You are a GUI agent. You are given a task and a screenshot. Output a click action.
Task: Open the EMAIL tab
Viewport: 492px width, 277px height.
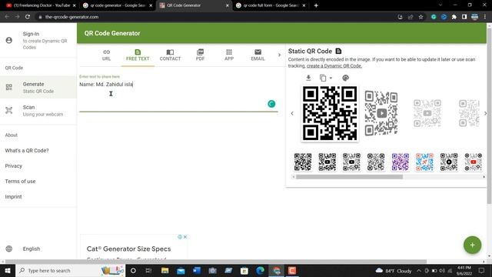258,55
